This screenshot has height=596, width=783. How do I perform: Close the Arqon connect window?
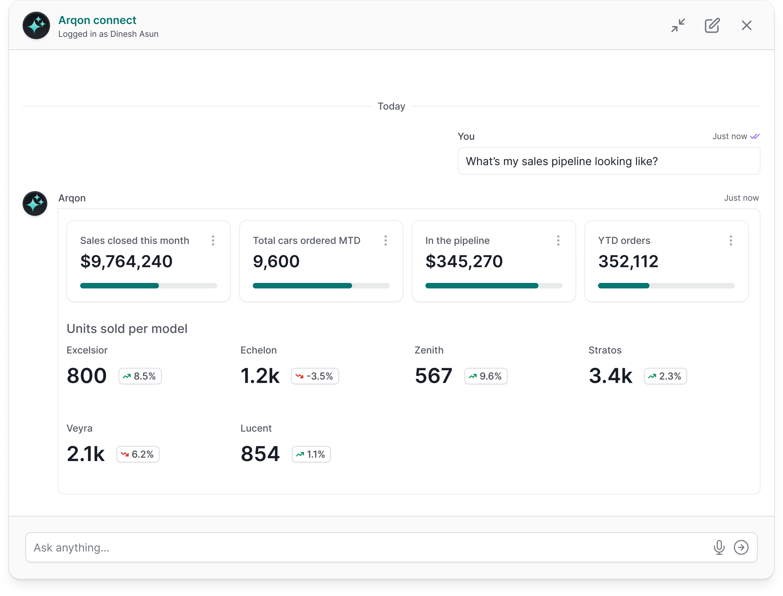point(746,25)
